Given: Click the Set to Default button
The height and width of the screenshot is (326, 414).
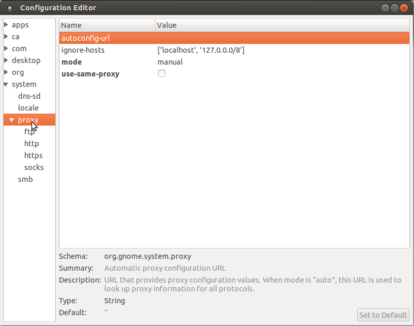Looking at the screenshot, I should pos(383,315).
